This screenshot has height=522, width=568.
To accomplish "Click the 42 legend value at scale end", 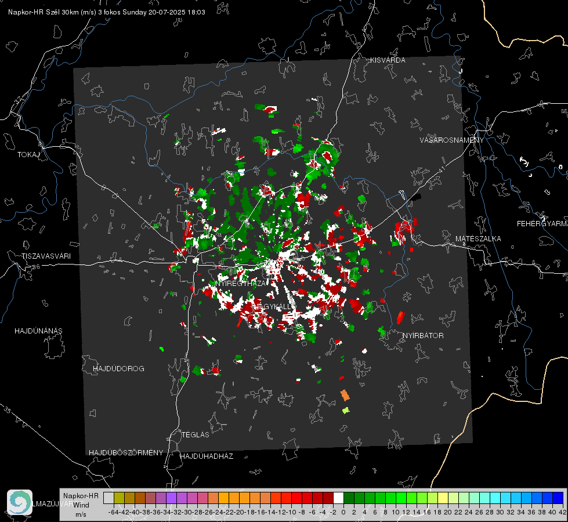I will pos(563,512).
